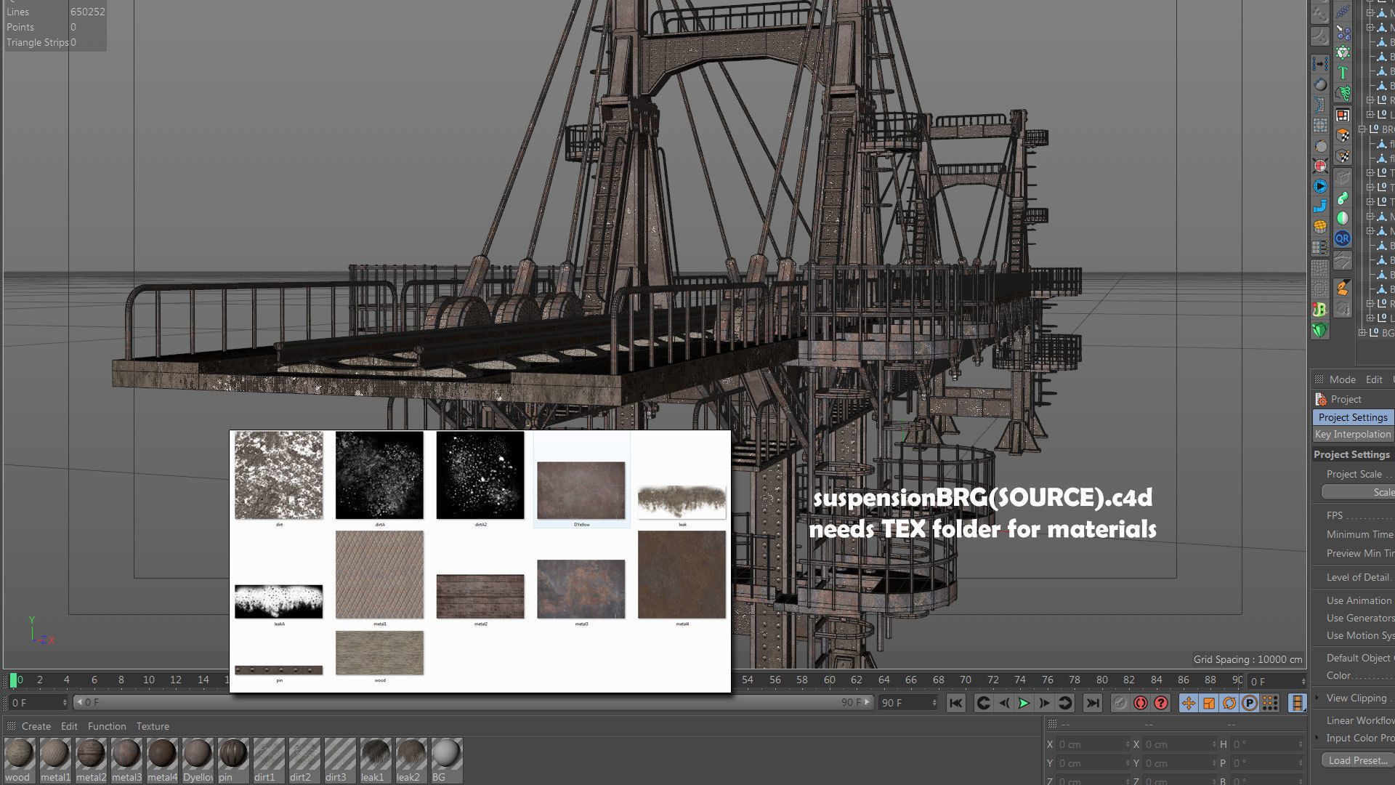The height and width of the screenshot is (785, 1395).
Task: Toggle Rotation keyframe recording
Action: (1229, 703)
